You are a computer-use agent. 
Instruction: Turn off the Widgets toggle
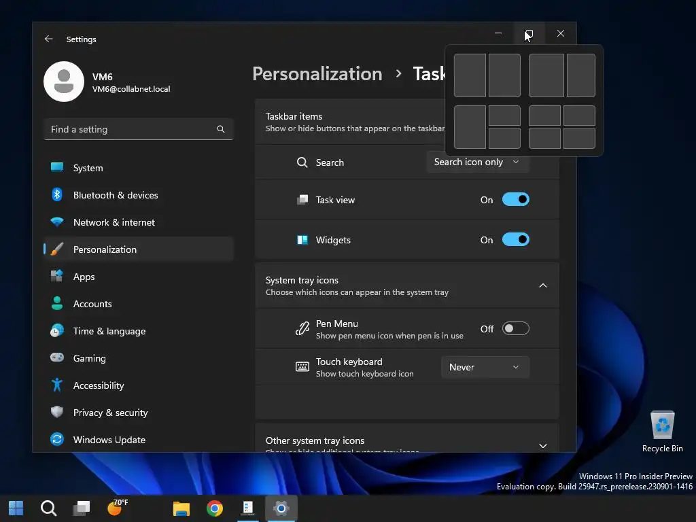[515, 240]
